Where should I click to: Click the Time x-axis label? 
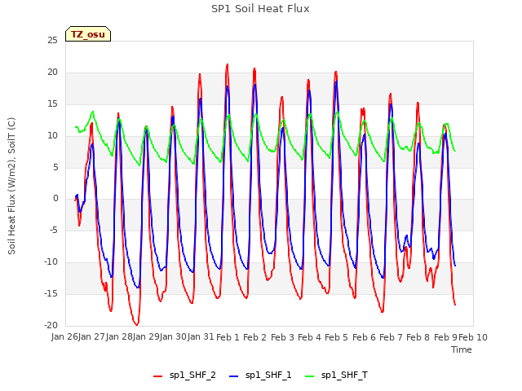(462, 349)
